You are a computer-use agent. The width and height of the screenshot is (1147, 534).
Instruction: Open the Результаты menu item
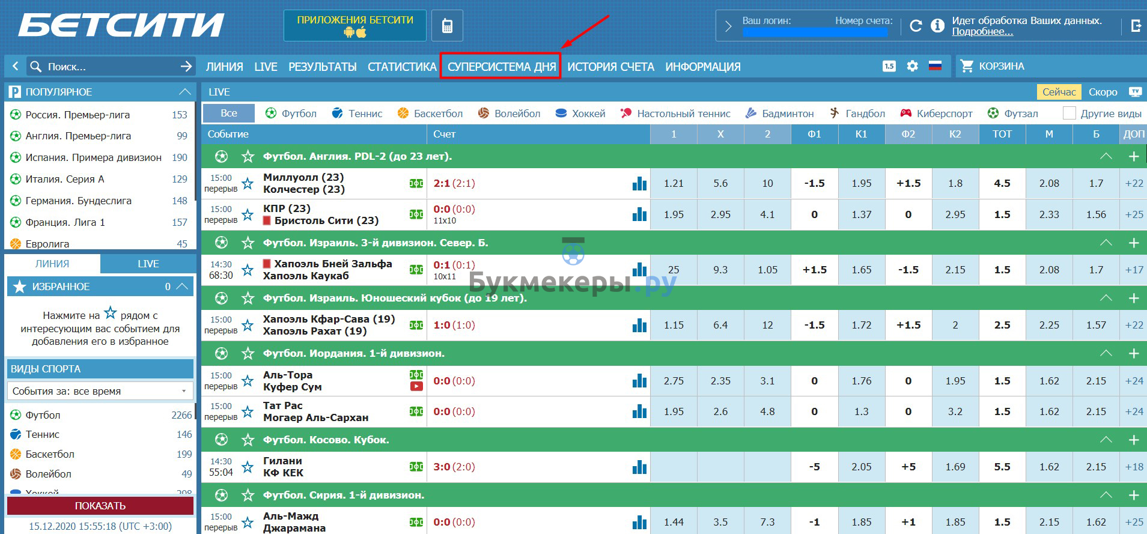point(323,67)
